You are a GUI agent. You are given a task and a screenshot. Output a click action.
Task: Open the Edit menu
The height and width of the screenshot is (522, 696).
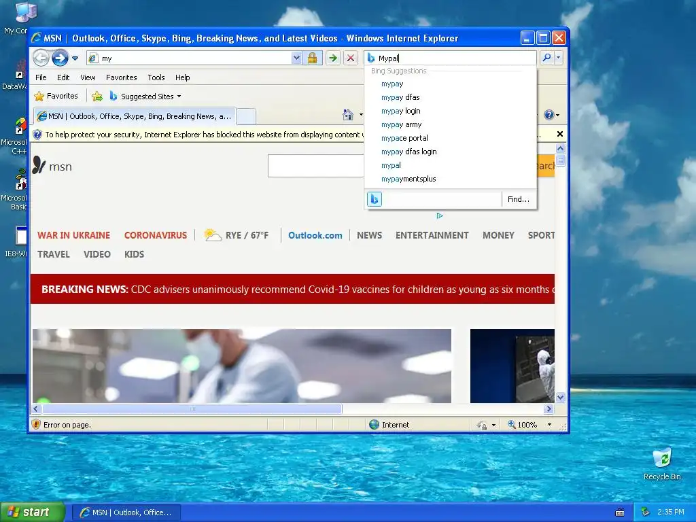coord(63,77)
